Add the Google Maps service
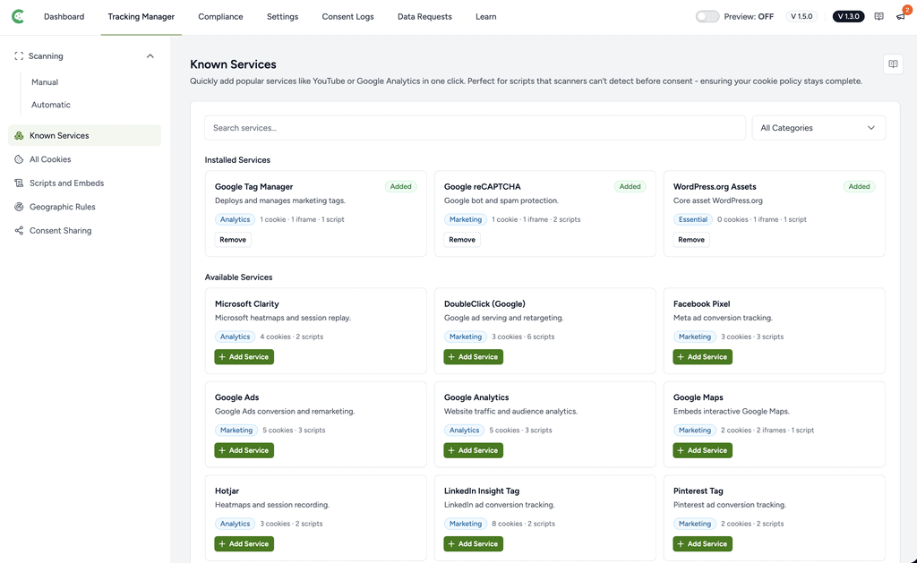The image size is (917, 563). pyautogui.click(x=702, y=450)
